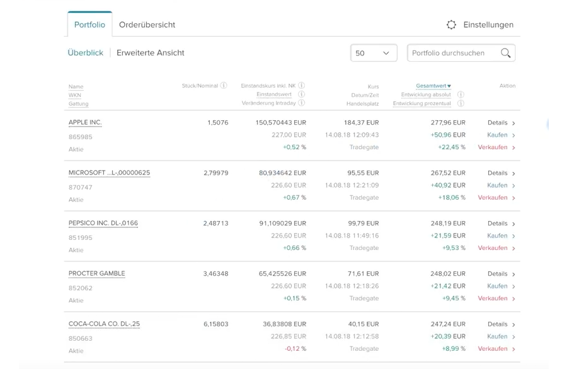View Details for Coca-Cola
The height and width of the screenshot is (369, 567).
point(501,324)
